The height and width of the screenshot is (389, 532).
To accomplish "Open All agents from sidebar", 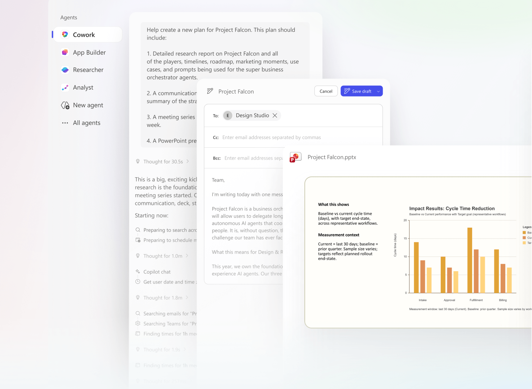I will click(x=87, y=123).
